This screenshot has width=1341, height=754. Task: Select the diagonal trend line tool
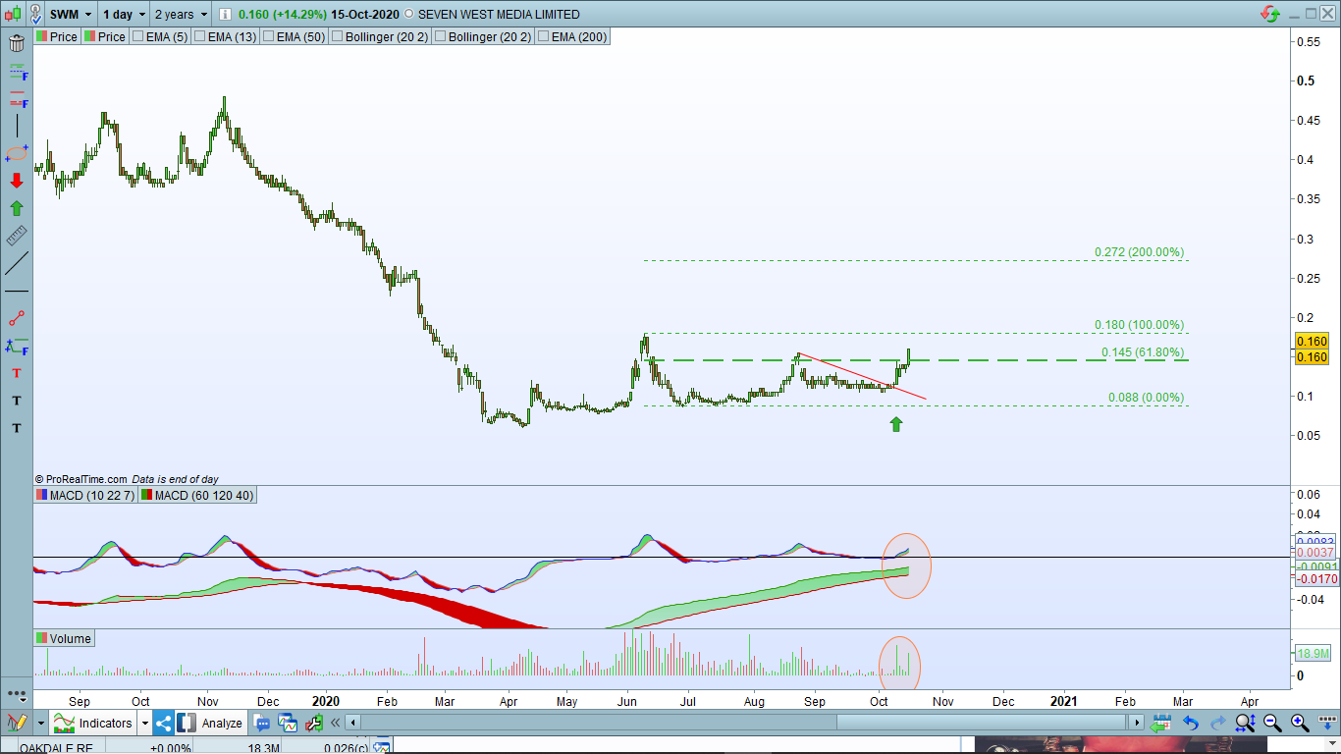[17, 263]
